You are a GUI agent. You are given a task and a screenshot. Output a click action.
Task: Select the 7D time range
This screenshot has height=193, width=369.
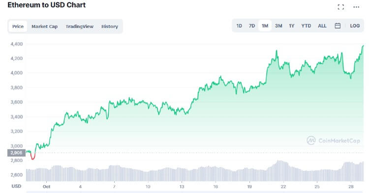pyautogui.click(x=252, y=26)
